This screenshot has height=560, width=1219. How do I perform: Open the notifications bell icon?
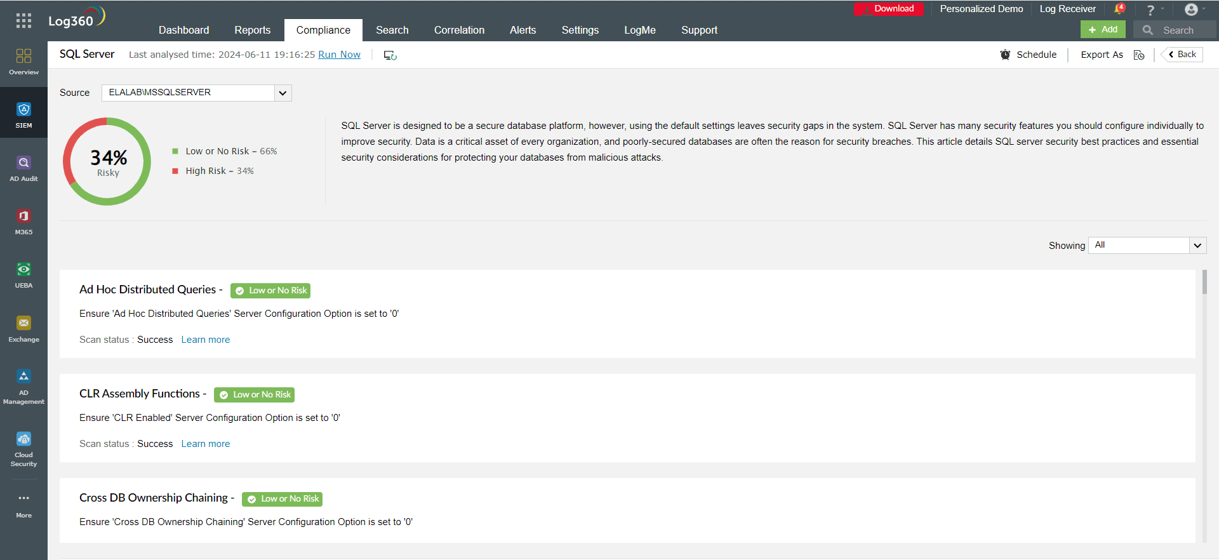click(x=1119, y=9)
